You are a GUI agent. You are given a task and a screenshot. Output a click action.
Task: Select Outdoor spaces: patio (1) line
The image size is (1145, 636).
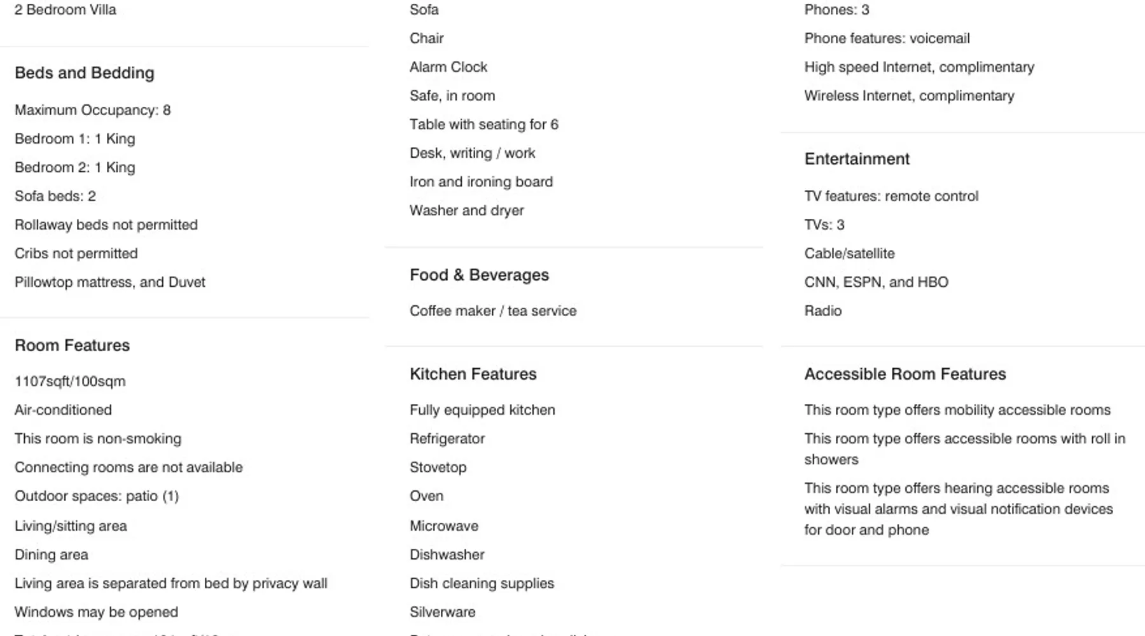coord(97,496)
